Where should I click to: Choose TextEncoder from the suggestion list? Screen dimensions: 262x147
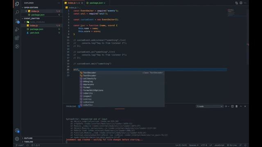[x=122, y=76]
